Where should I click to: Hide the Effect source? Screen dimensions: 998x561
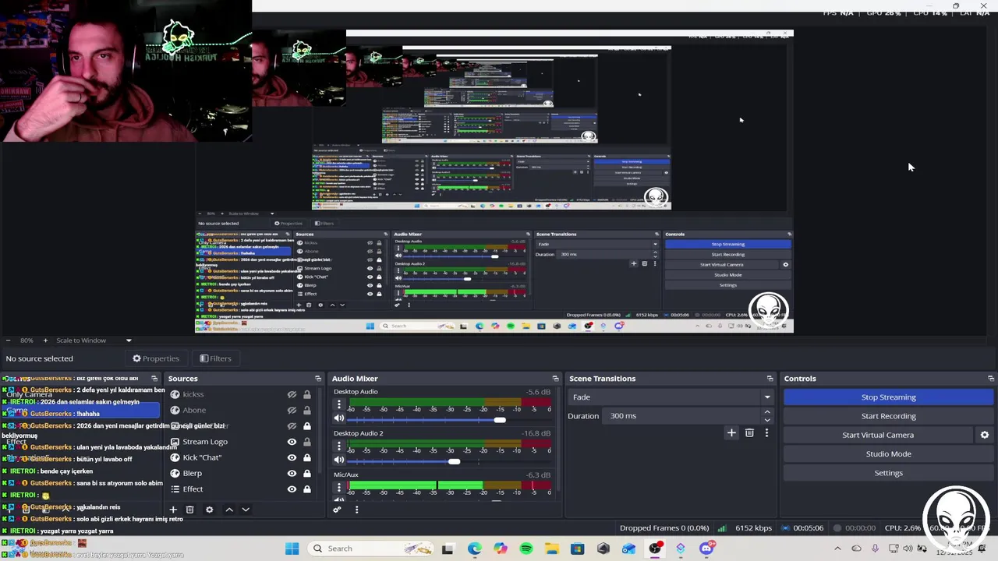click(x=292, y=489)
